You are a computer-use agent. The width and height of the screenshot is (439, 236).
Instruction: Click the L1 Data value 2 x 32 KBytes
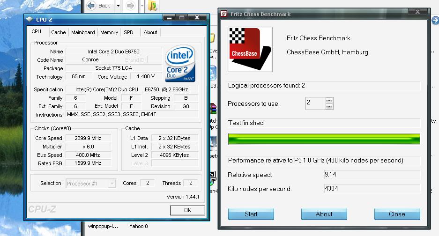point(174,138)
